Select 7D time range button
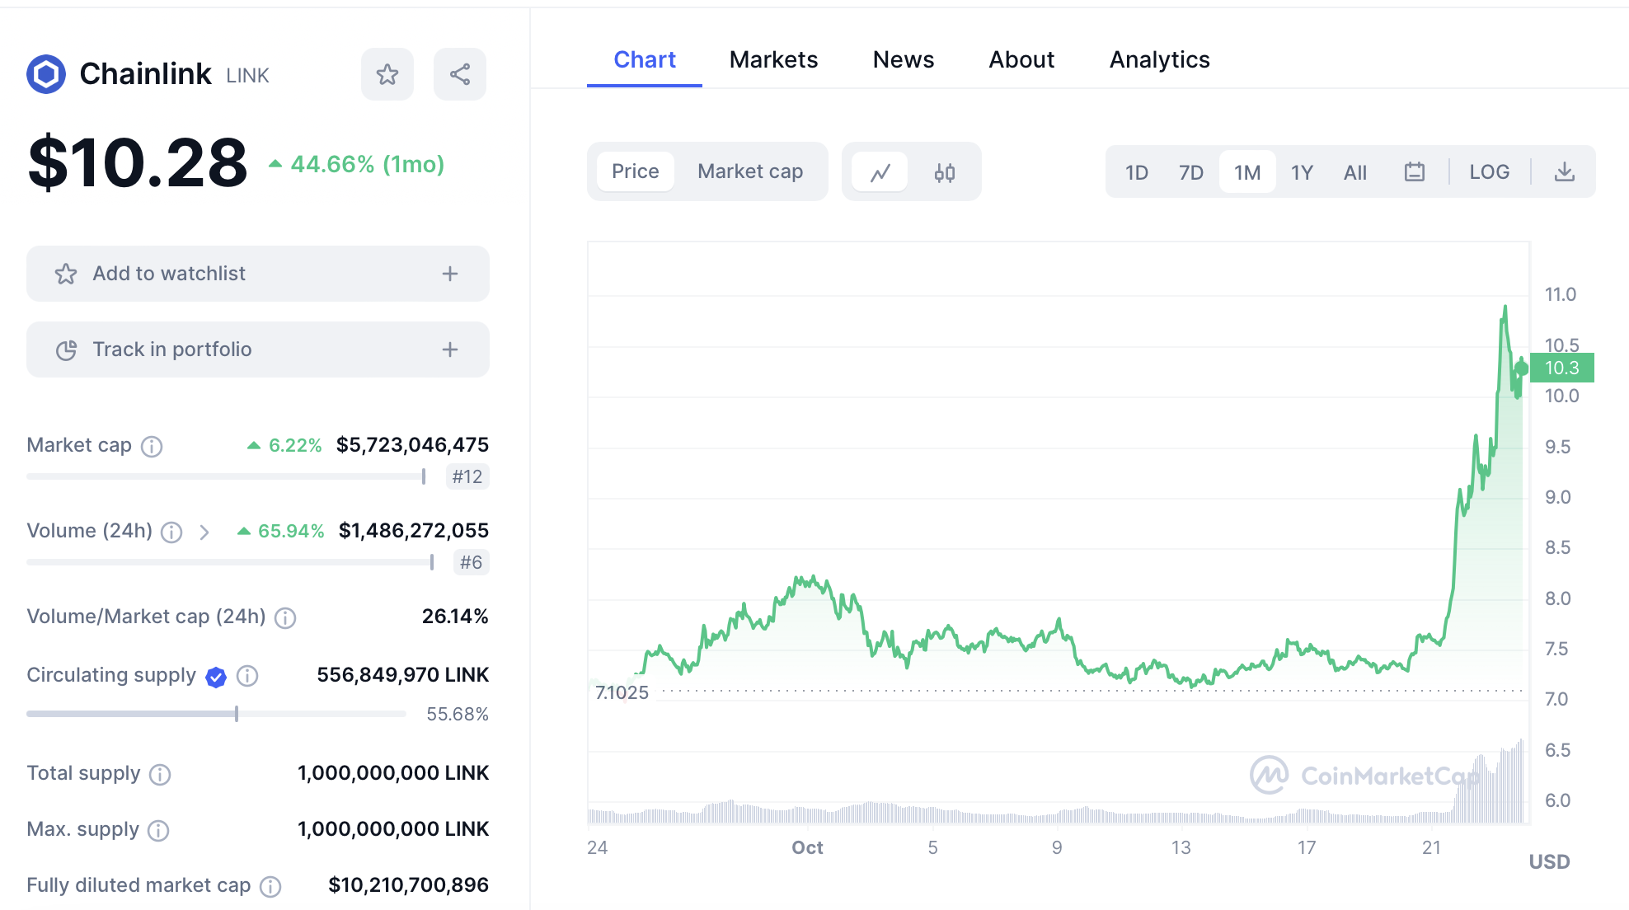The image size is (1629, 910). click(x=1190, y=172)
